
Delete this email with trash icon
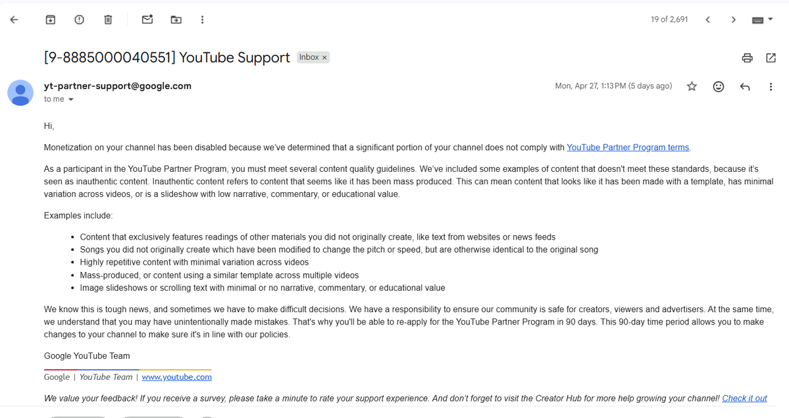(108, 20)
